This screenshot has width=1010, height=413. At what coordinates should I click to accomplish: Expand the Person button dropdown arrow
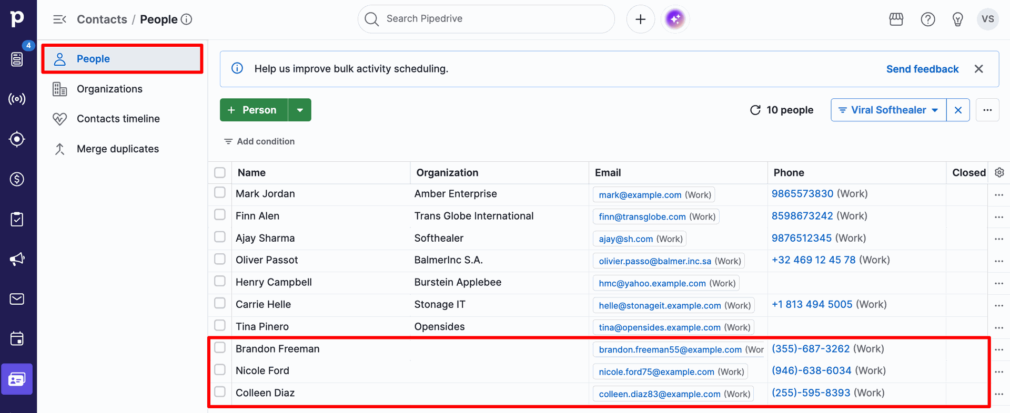coord(300,110)
